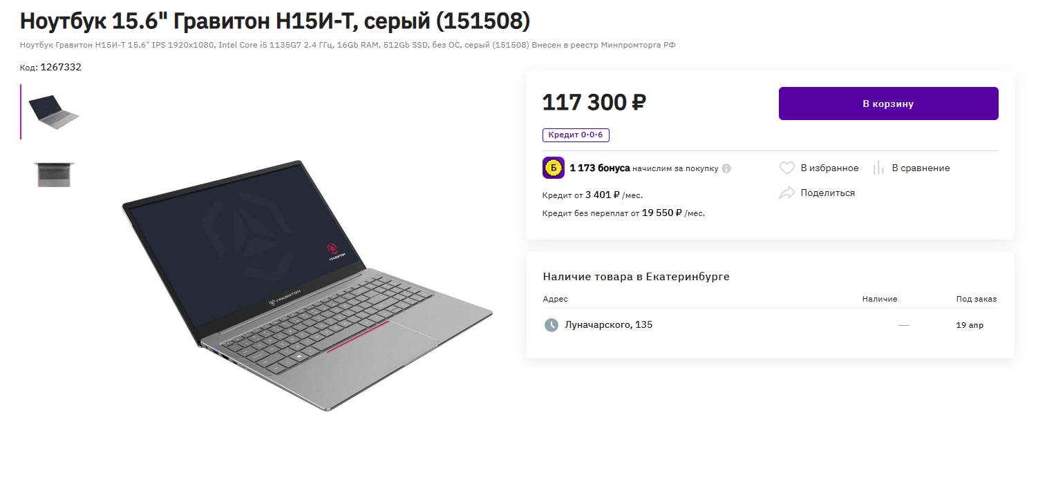This screenshot has height=499, width=1056.
Task: Select the second laptop thumbnail (top view)
Action: tap(54, 175)
